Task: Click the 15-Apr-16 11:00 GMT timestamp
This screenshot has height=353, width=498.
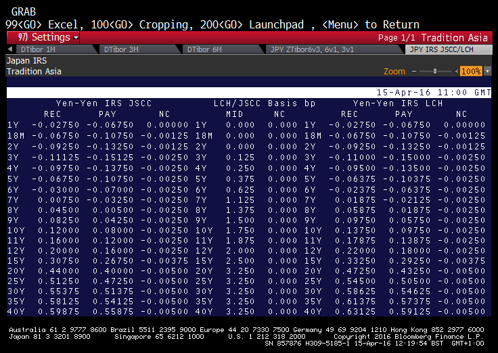Action: (x=434, y=93)
